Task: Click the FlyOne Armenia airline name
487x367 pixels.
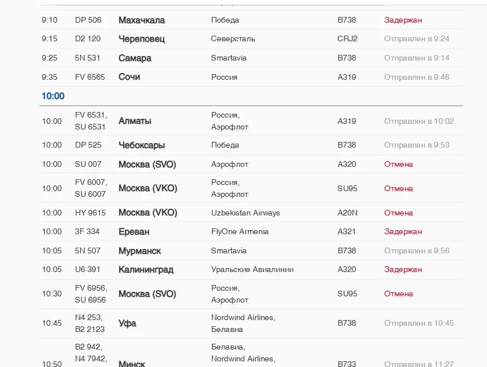Action: (240, 232)
